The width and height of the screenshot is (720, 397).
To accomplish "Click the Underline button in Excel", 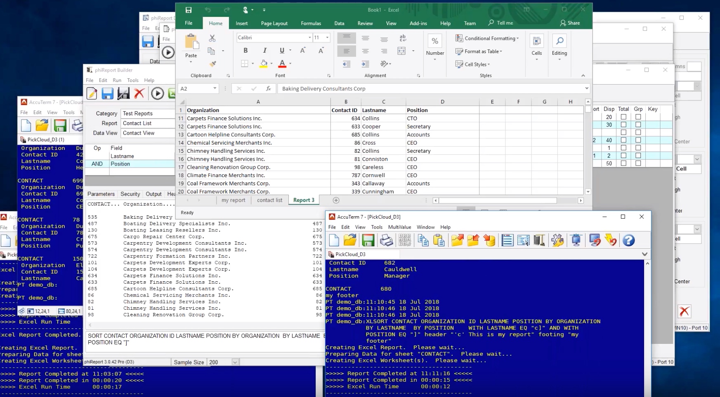I will [282, 51].
